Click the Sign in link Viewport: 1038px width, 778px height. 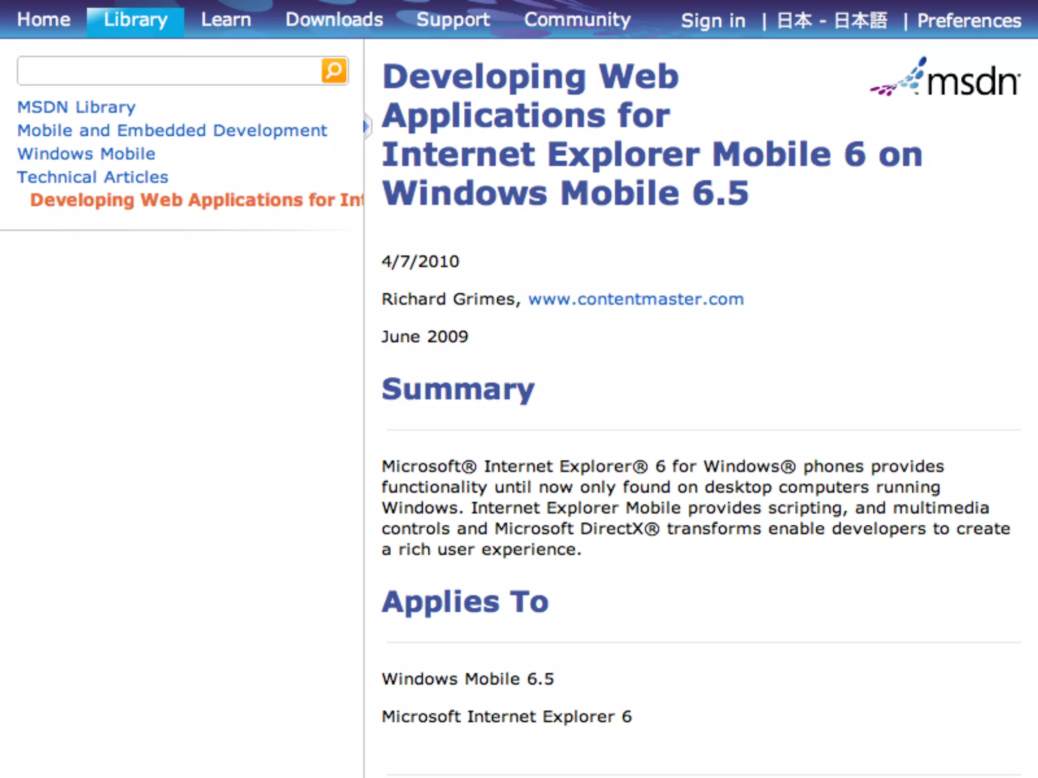[713, 21]
